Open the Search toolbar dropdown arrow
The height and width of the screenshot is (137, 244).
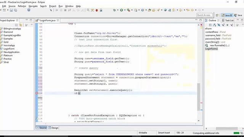pyautogui.click(x=162, y=10)
